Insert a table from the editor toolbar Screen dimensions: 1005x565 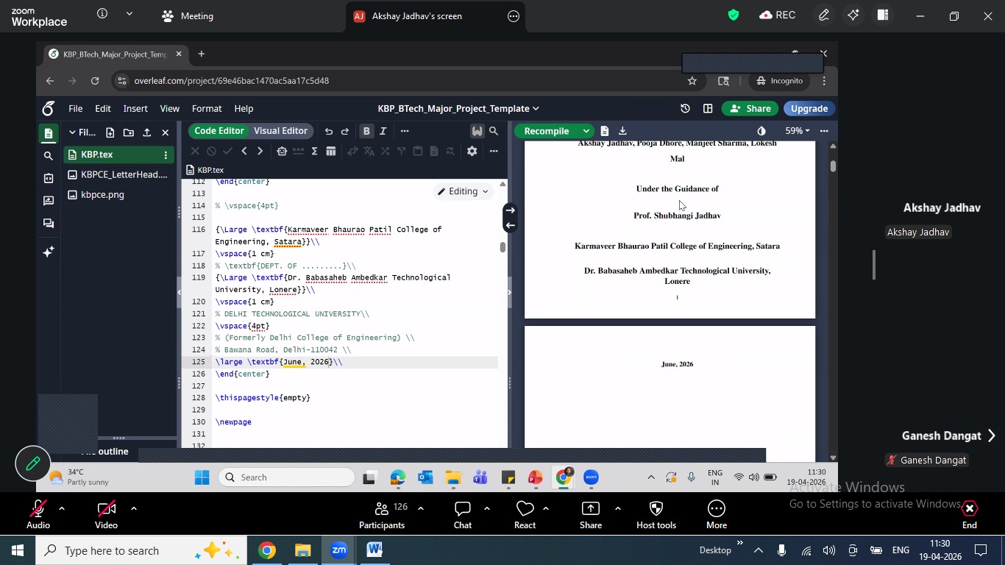tap(331, 152)
